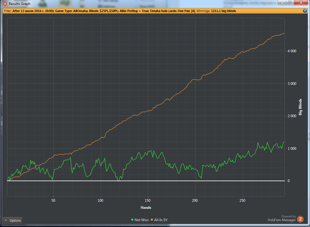This screenshot has height=227, width=310.
Task: Click the 250 x-axis tick label
Action: 242,200
